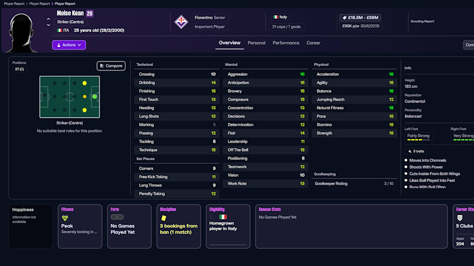This screenshot has width=474, height=266.
Task: Click the first Player Report breadcrumb
Action: pyautogui.click(x=14, y=4)
